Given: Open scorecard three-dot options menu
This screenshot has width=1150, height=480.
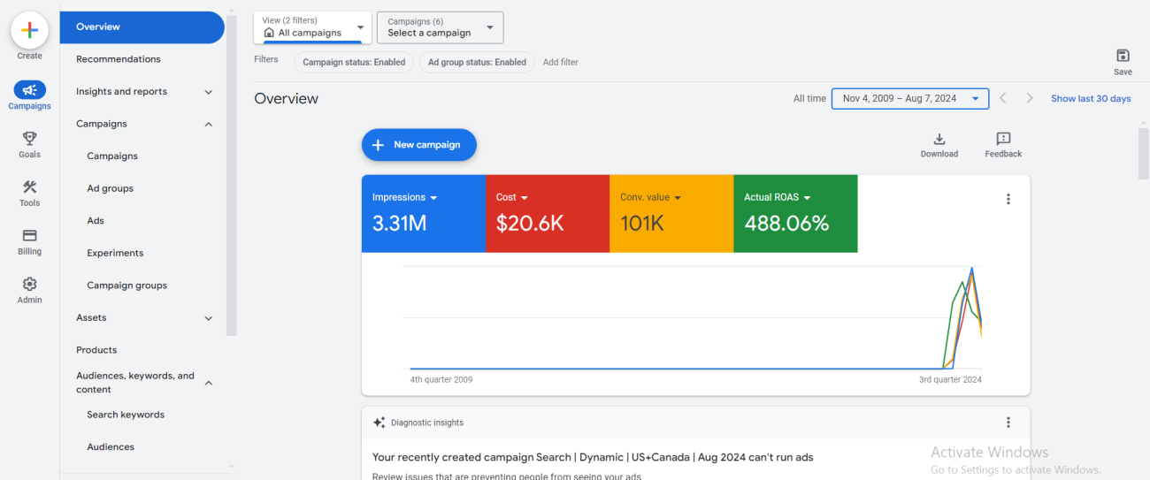Looking at the screenshot, I should 1008,199.
